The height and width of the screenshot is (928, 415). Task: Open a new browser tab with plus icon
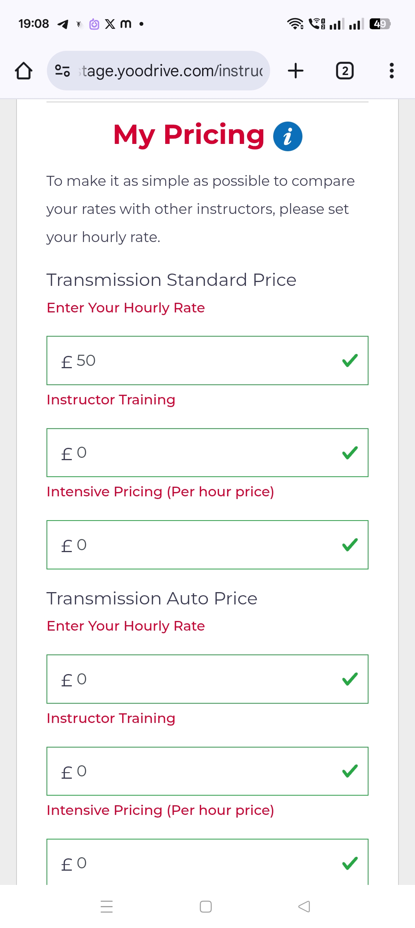[x=295, y=71]
